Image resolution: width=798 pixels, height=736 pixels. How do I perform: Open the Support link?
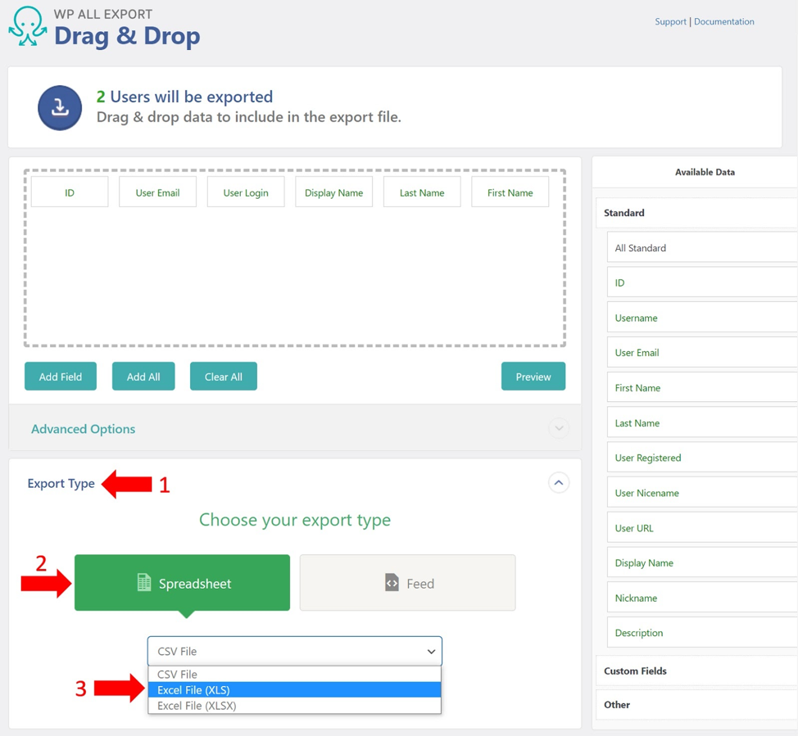click(670, 21)
